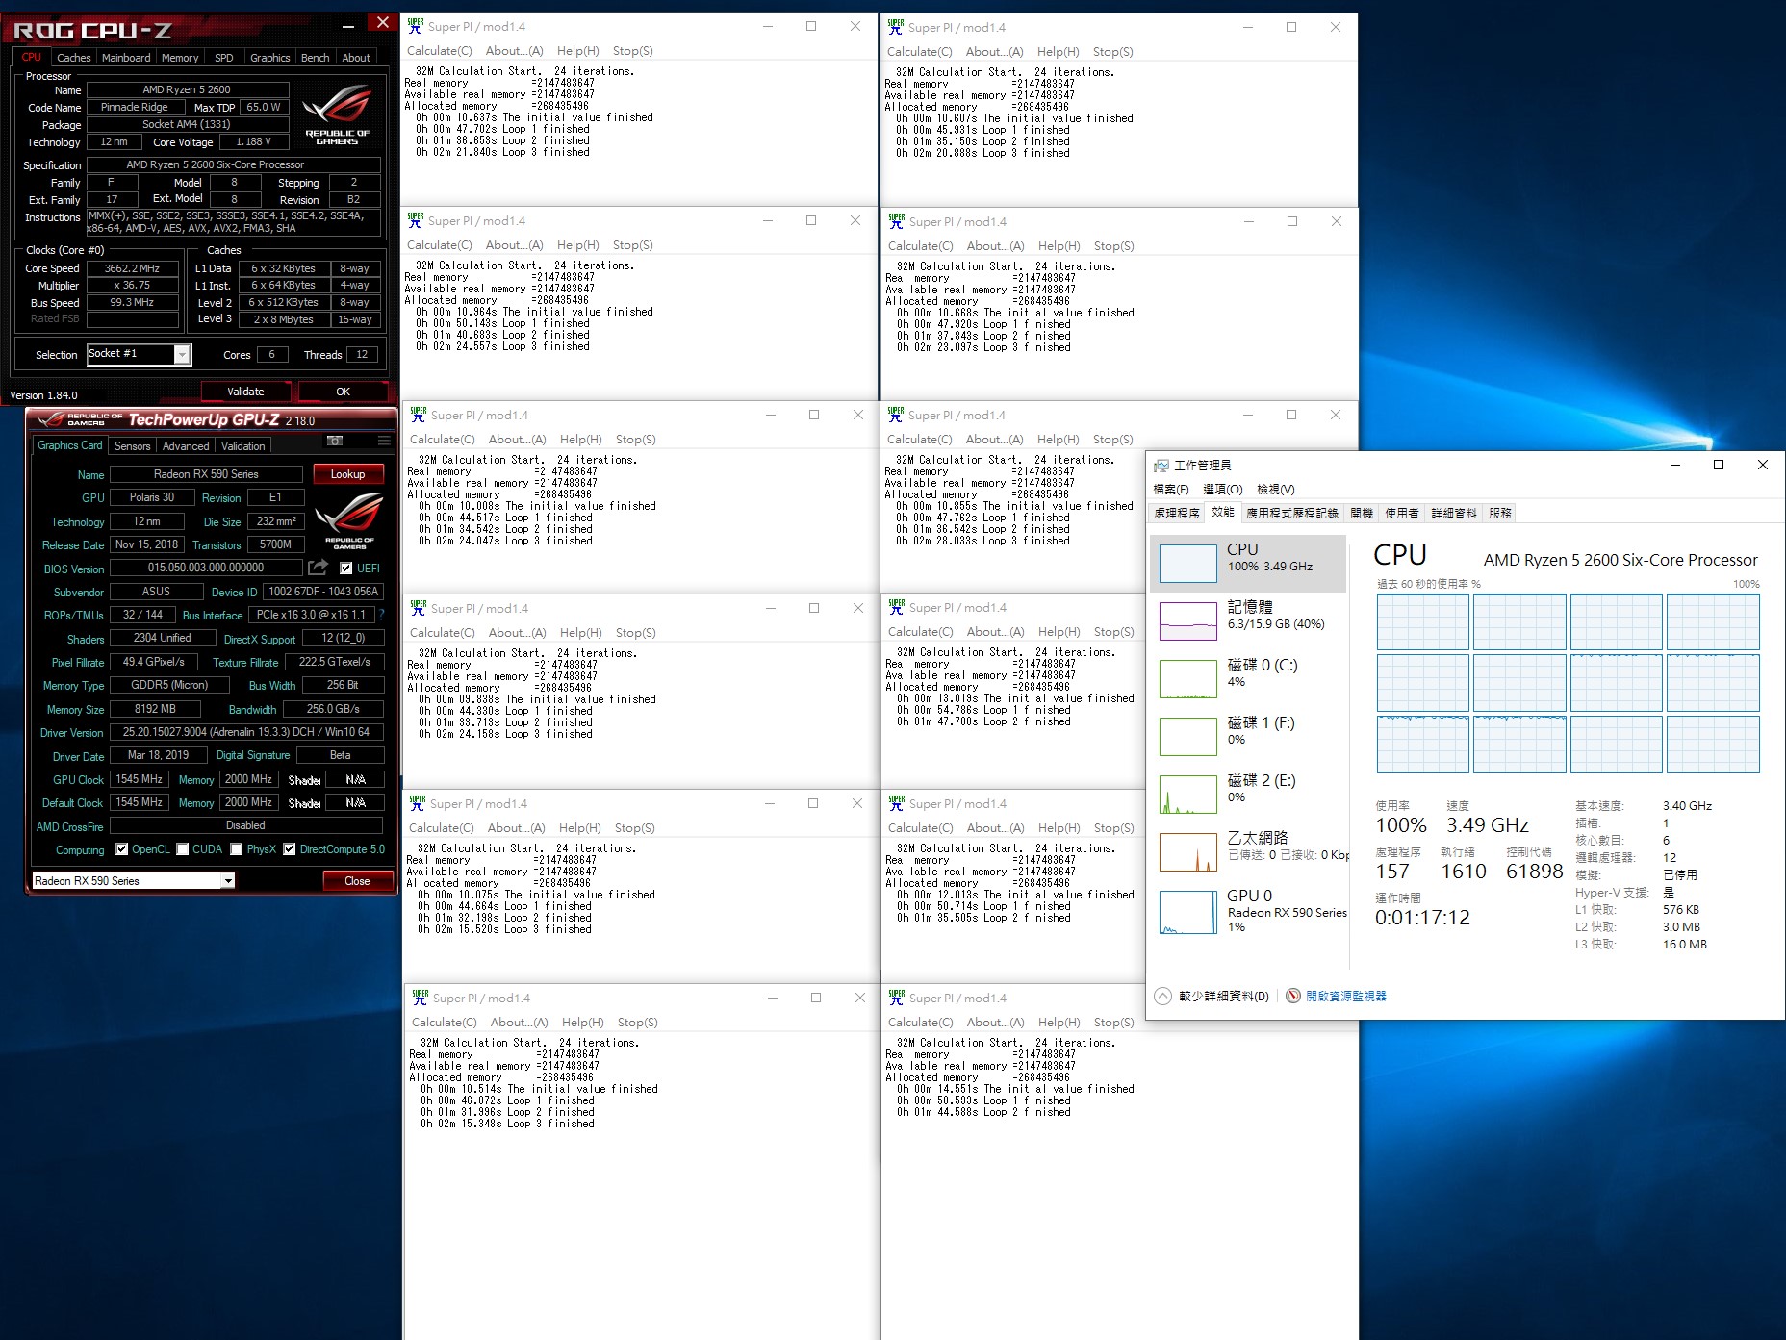This screenshot has height=1340, width=1786.
Task: Open 檢視(V) menu in Task Manager
Action: (x=1275, y=489)
